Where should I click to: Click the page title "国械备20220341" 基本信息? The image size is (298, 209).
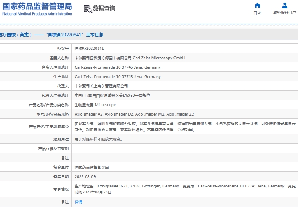(x=74, y=35)
